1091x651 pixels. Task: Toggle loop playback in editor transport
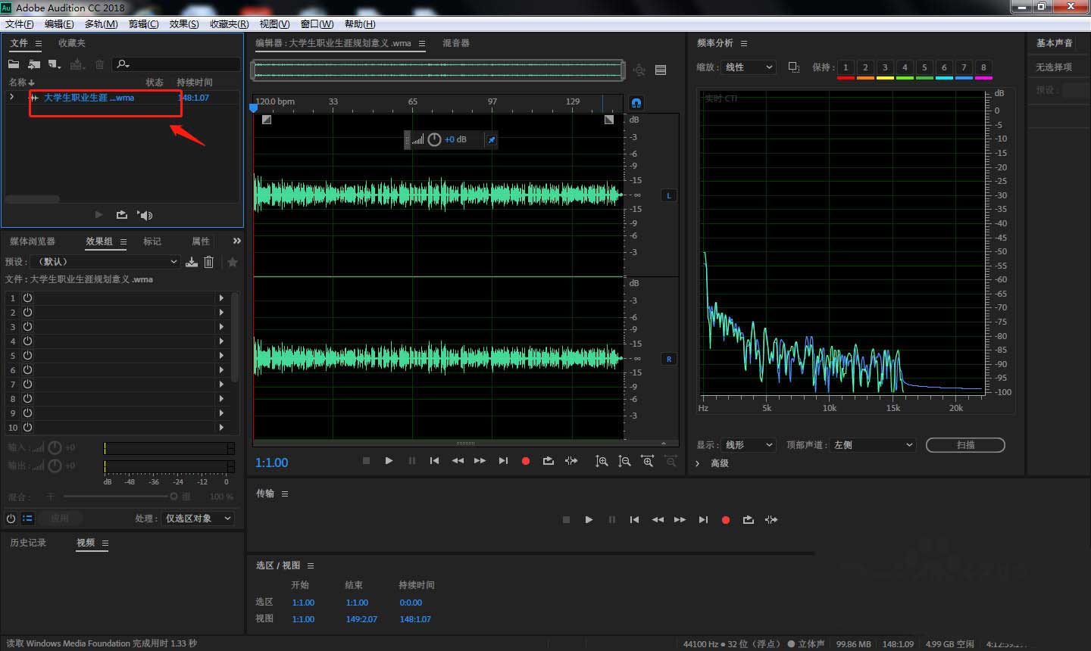[x=549, y=461]
